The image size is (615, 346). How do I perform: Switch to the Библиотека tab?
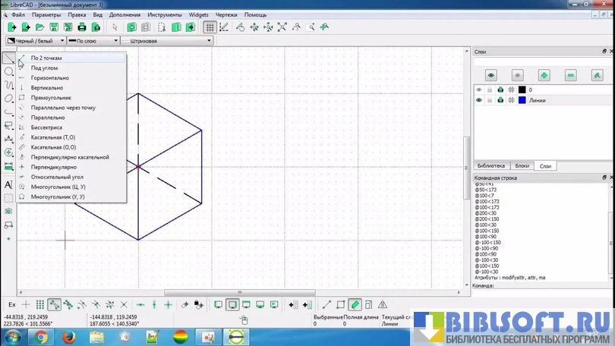coord(490,165)
